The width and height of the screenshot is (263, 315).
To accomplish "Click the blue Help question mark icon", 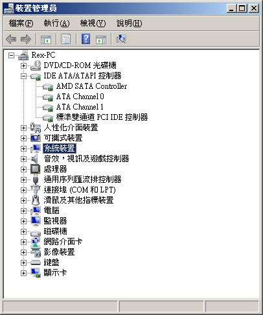I will coord(86,39).
